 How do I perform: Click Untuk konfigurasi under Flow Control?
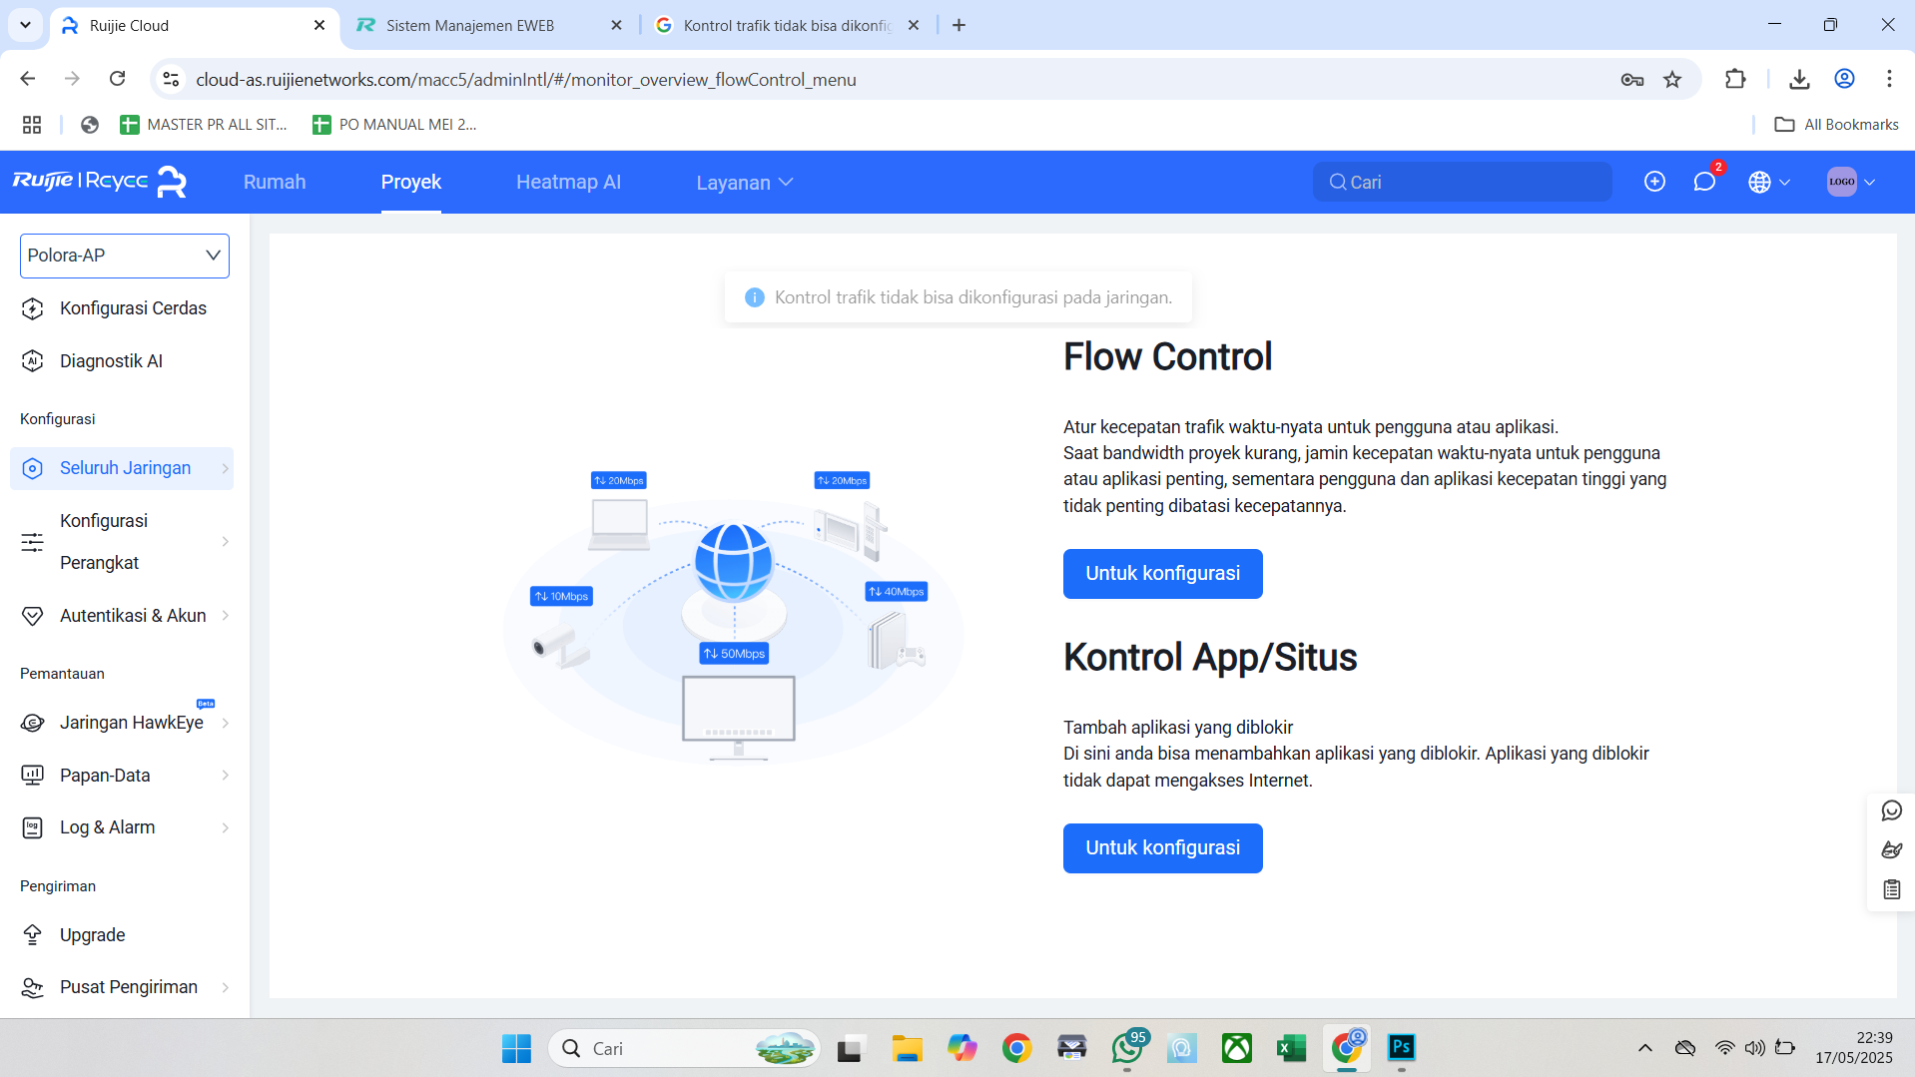tap(1162, 574)
